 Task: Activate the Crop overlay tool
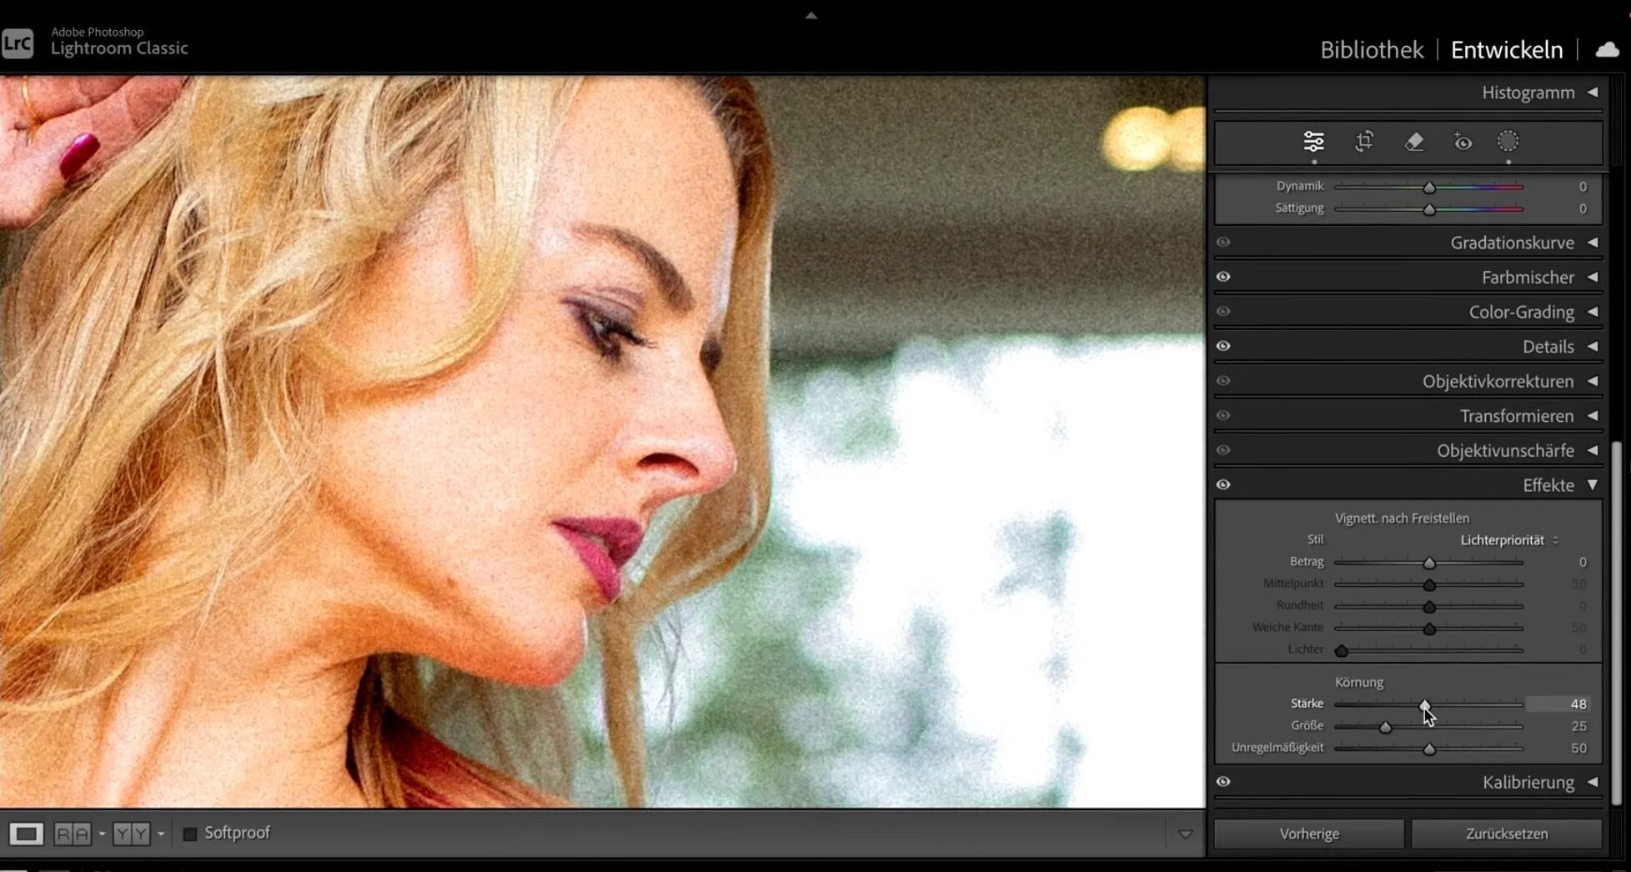click(1364, 142)
